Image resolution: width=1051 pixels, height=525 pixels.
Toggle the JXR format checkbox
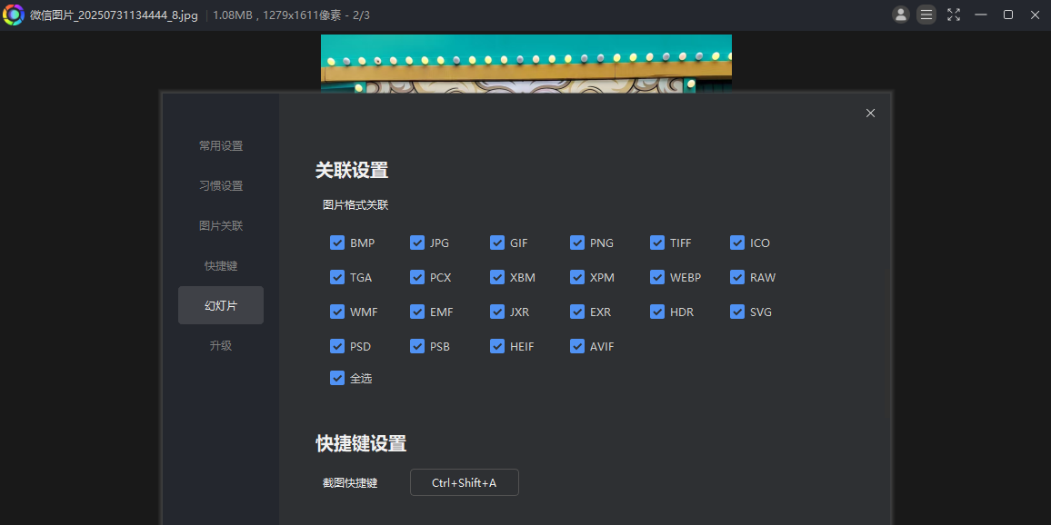coord(497,312)
